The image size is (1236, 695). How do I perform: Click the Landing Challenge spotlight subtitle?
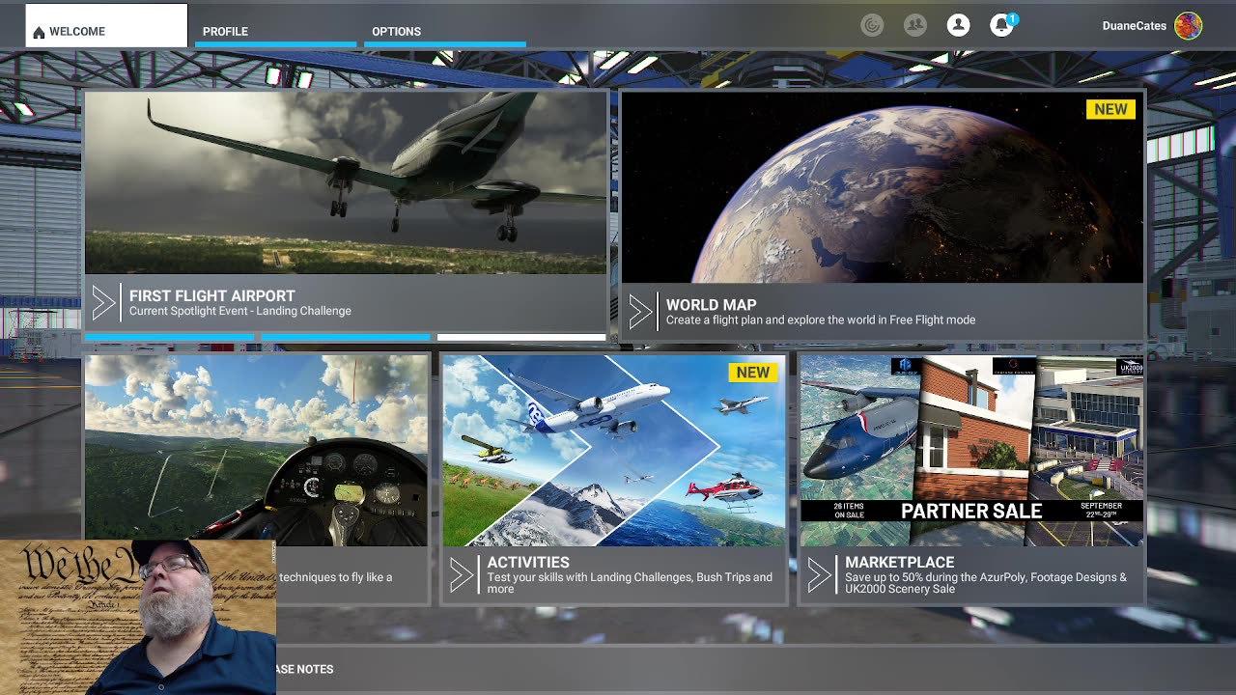(x=240, y=311)
